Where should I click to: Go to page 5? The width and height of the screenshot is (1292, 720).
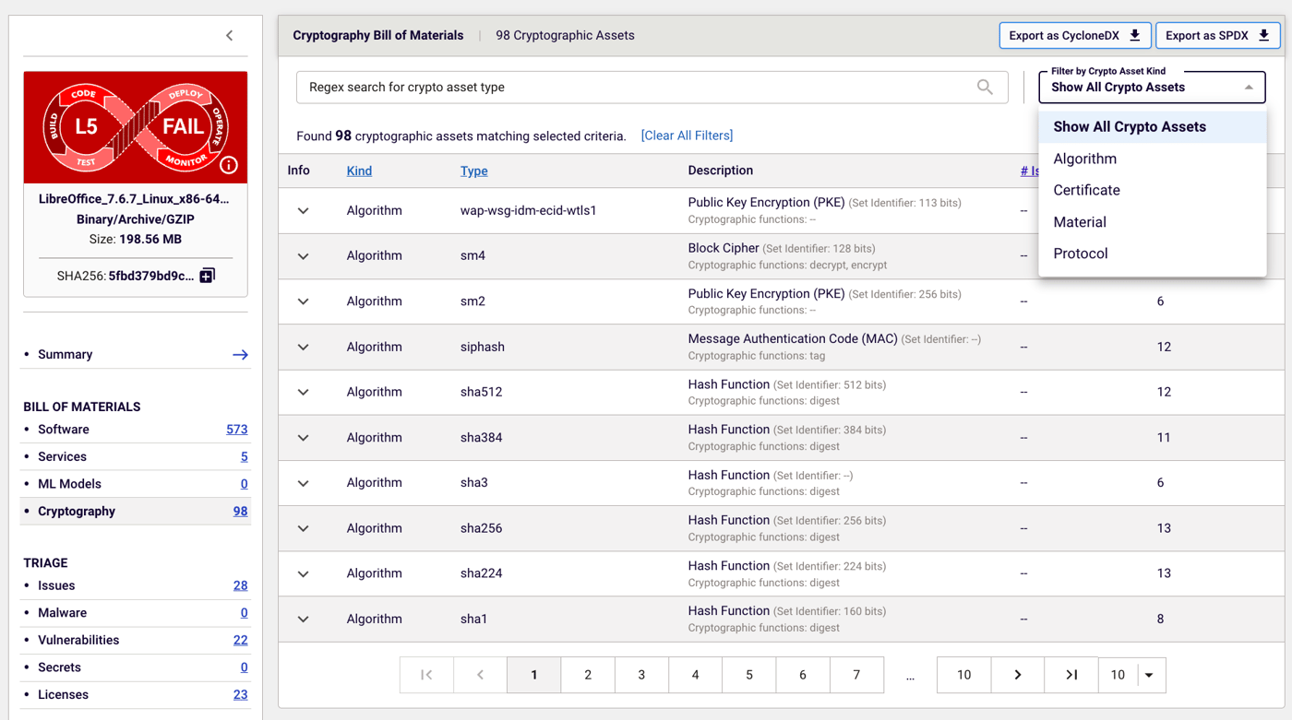[x=749, y=675]
